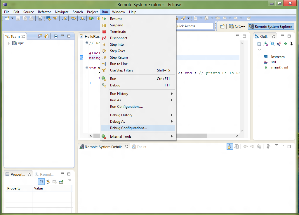Open the Navigate menu
The image size is (299, 215).
tap(62, 12)
